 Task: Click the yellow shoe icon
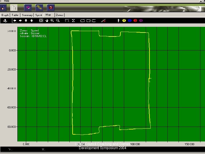coord(39,8)
